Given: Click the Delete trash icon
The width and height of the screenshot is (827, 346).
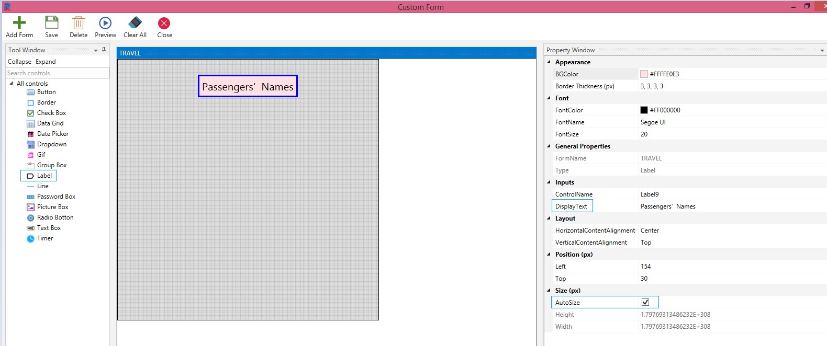Looking at the screenshot, I should coord(79,23).
